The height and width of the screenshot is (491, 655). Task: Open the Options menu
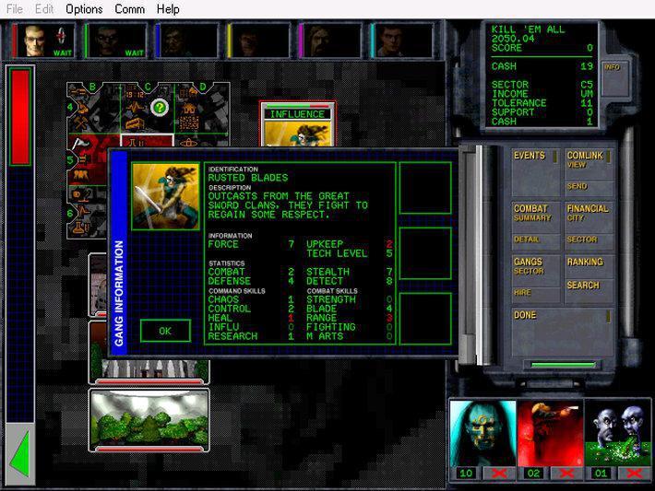pyautogui.click(x=84, y=9)
